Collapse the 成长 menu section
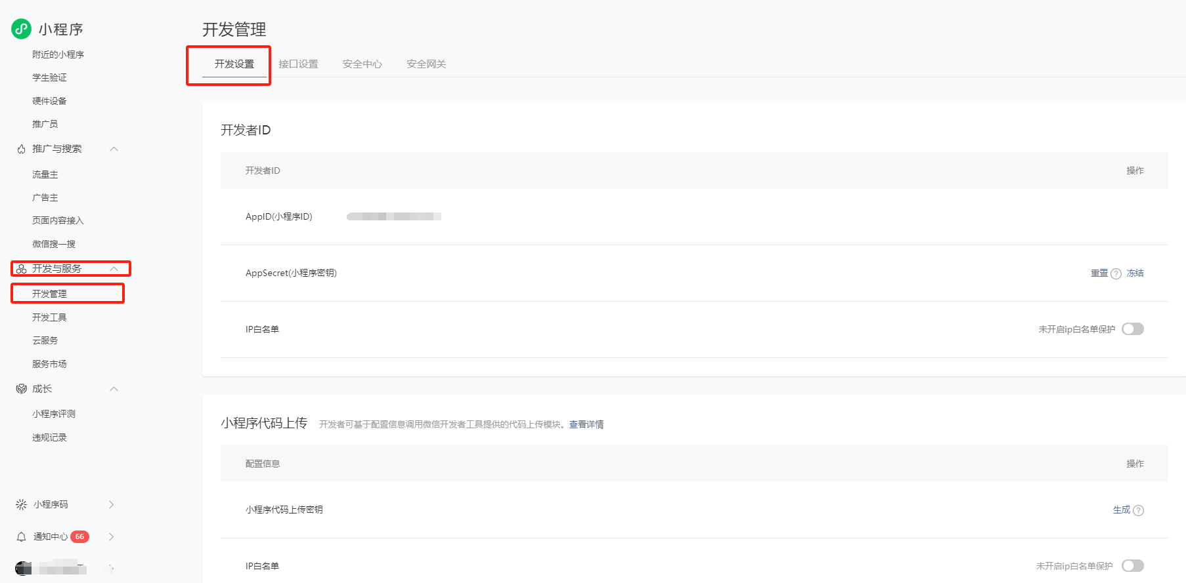The width and height of the screenshot is (1186, 583). 114,389
